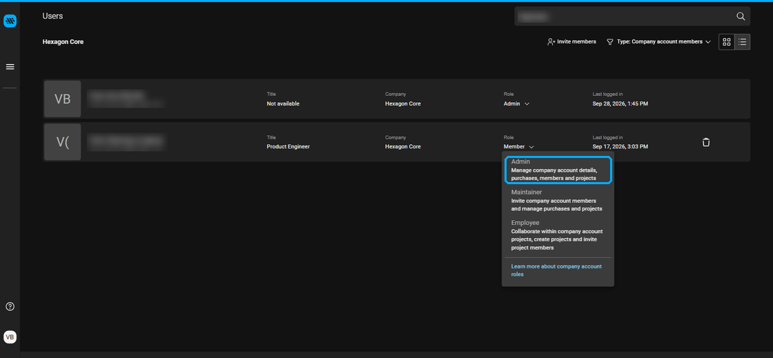The width and height of the screenshot is (773, 358).
Task: Click the Product Engineer title text
Action: (288, 147)
